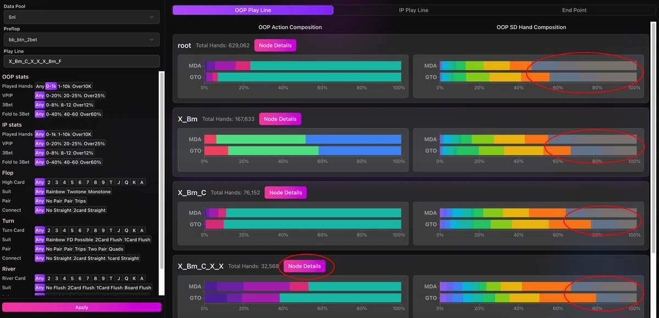Select Over60% for OOP Fold to 3Bet
Screen dimensions: 659x318
pos(91,114)
